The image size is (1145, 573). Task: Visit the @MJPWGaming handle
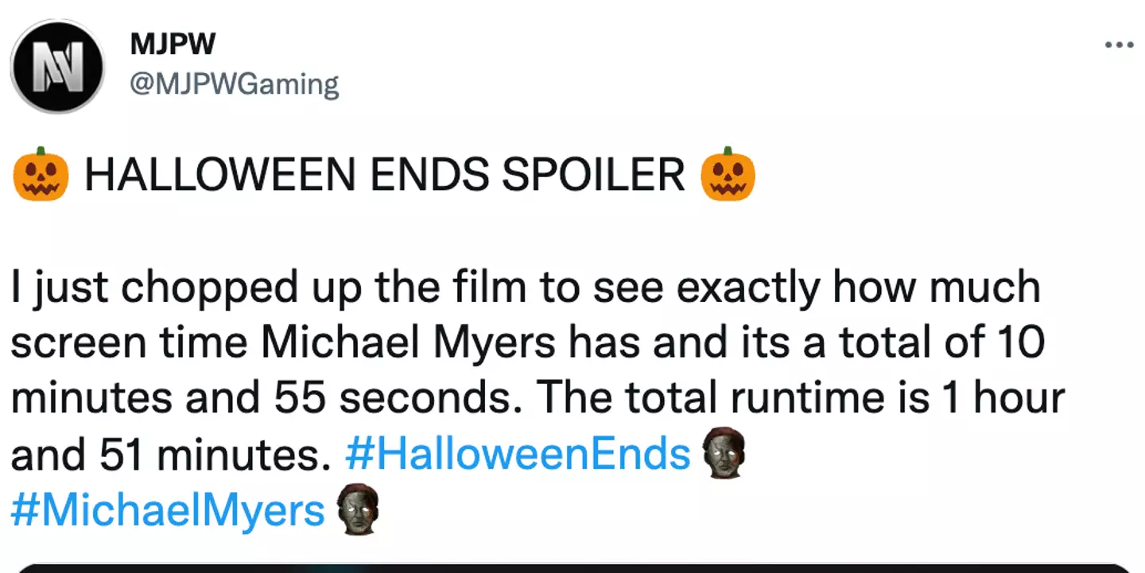click(x=234, y=83)
